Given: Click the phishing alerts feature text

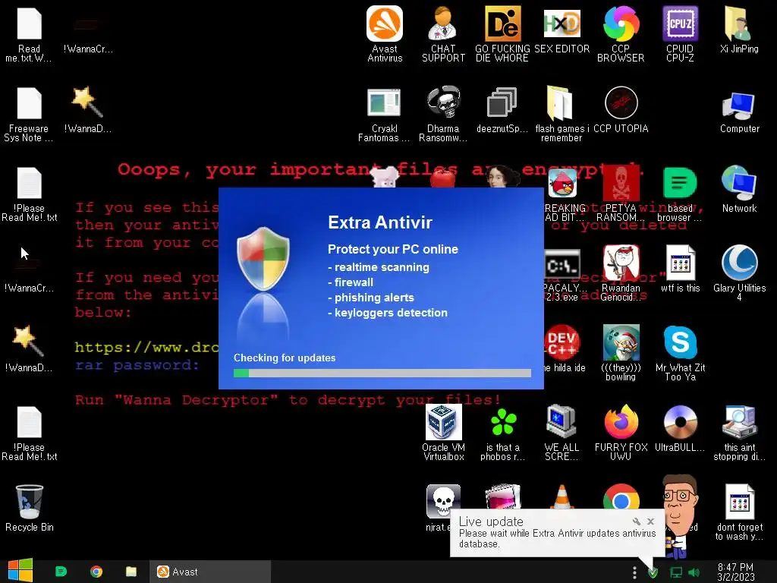Looking at the screenshot, I should tap(370, 298).
